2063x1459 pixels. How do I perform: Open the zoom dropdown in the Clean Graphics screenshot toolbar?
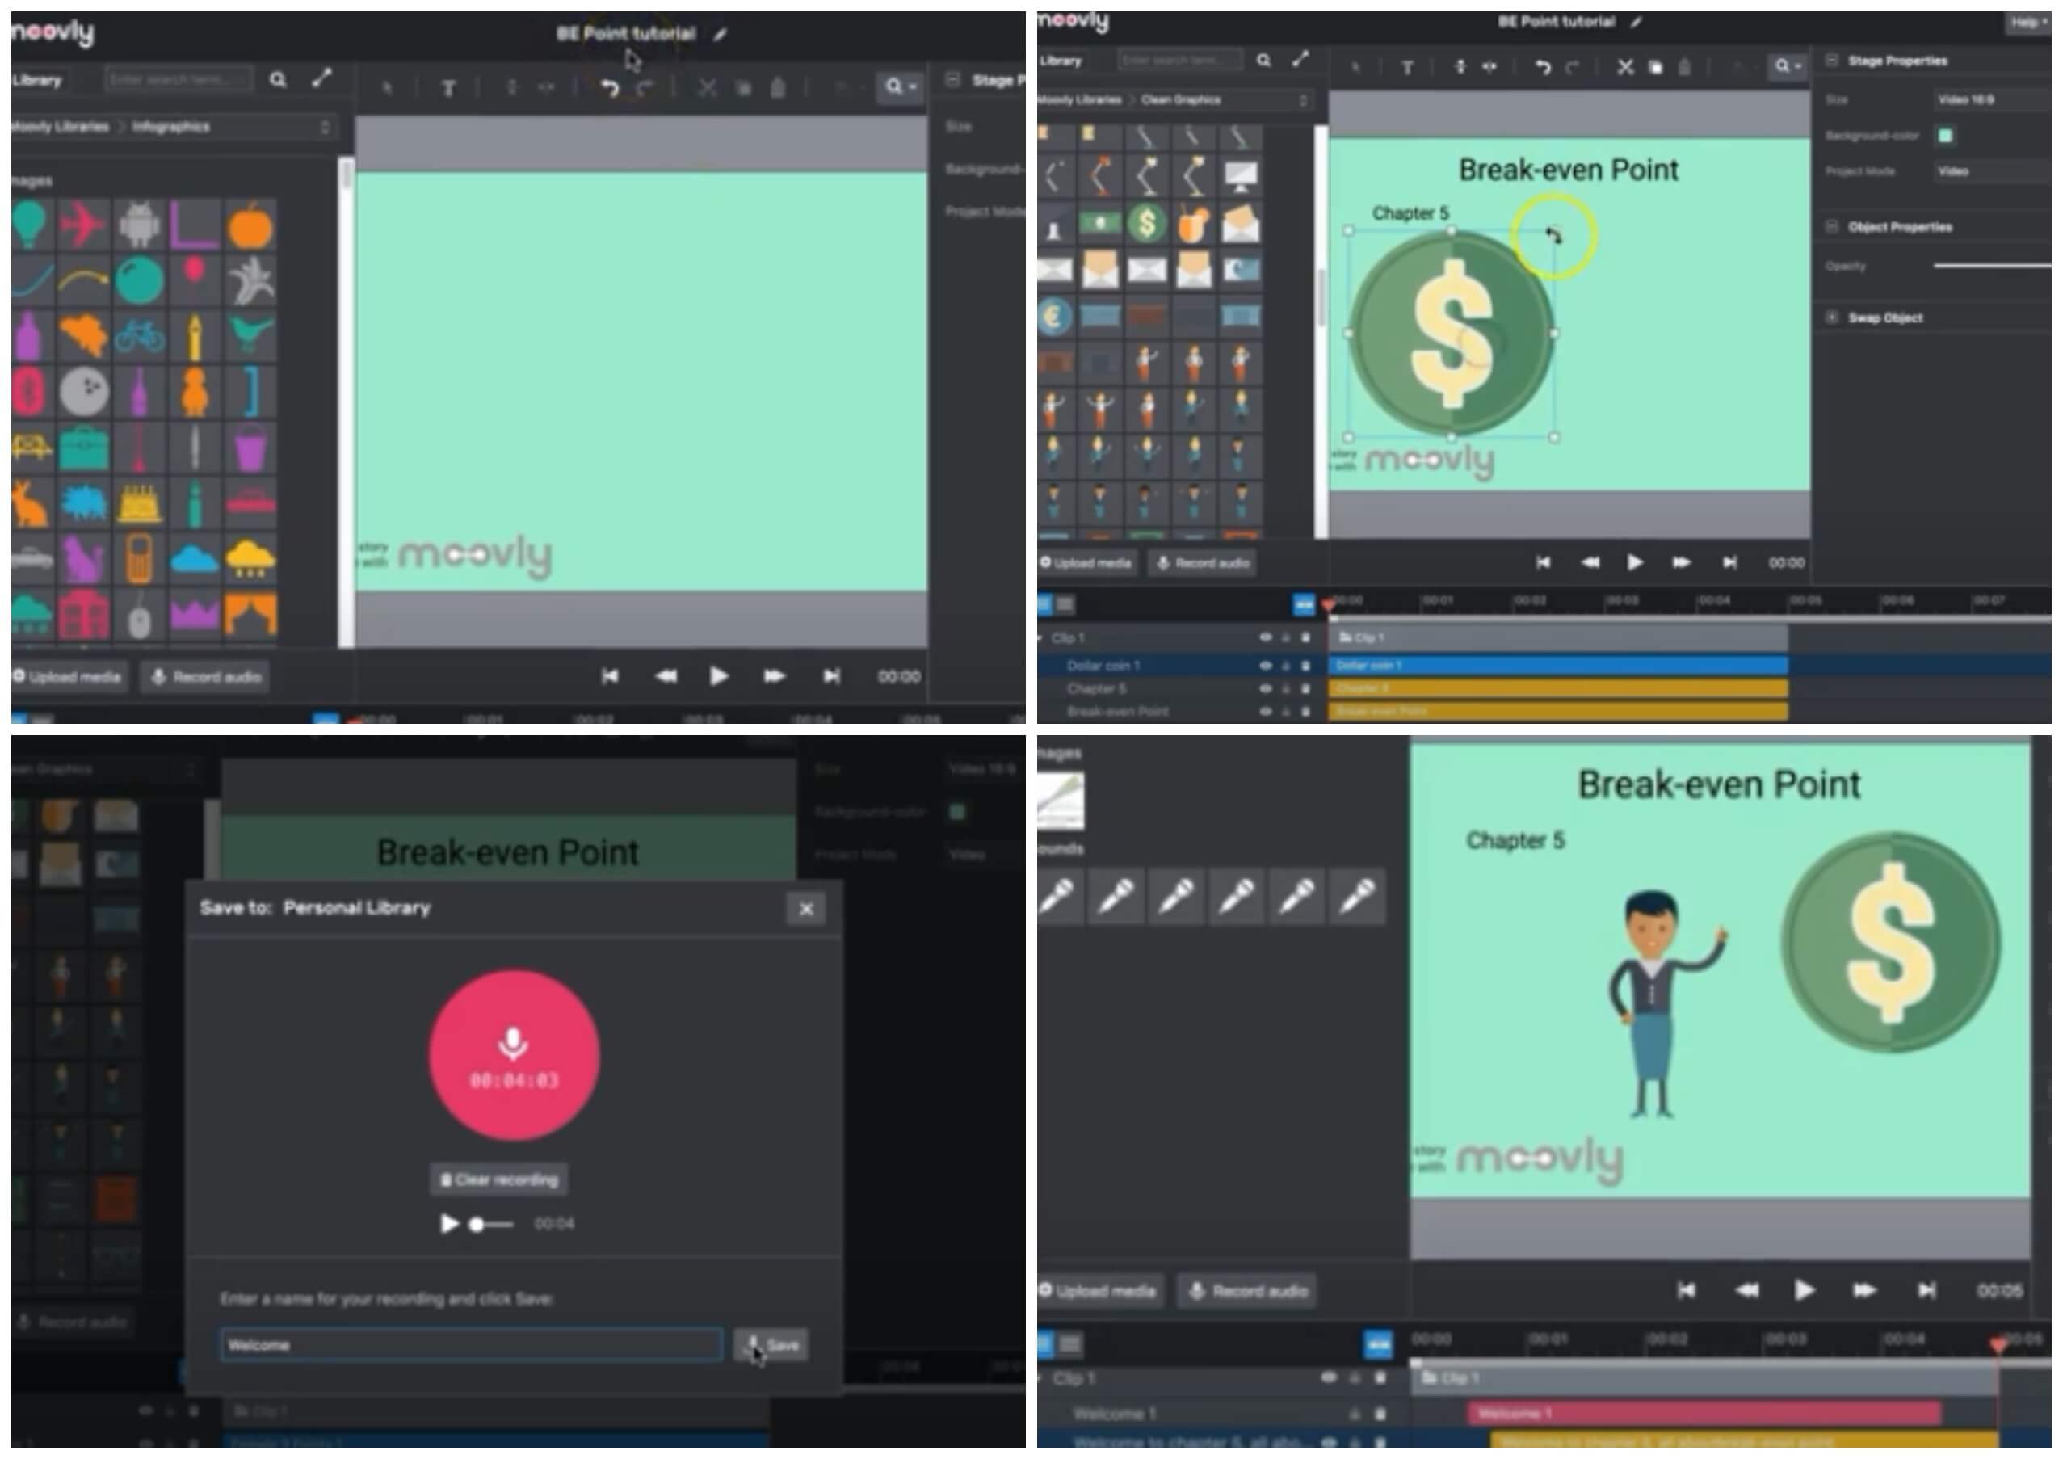[1788, 65]
